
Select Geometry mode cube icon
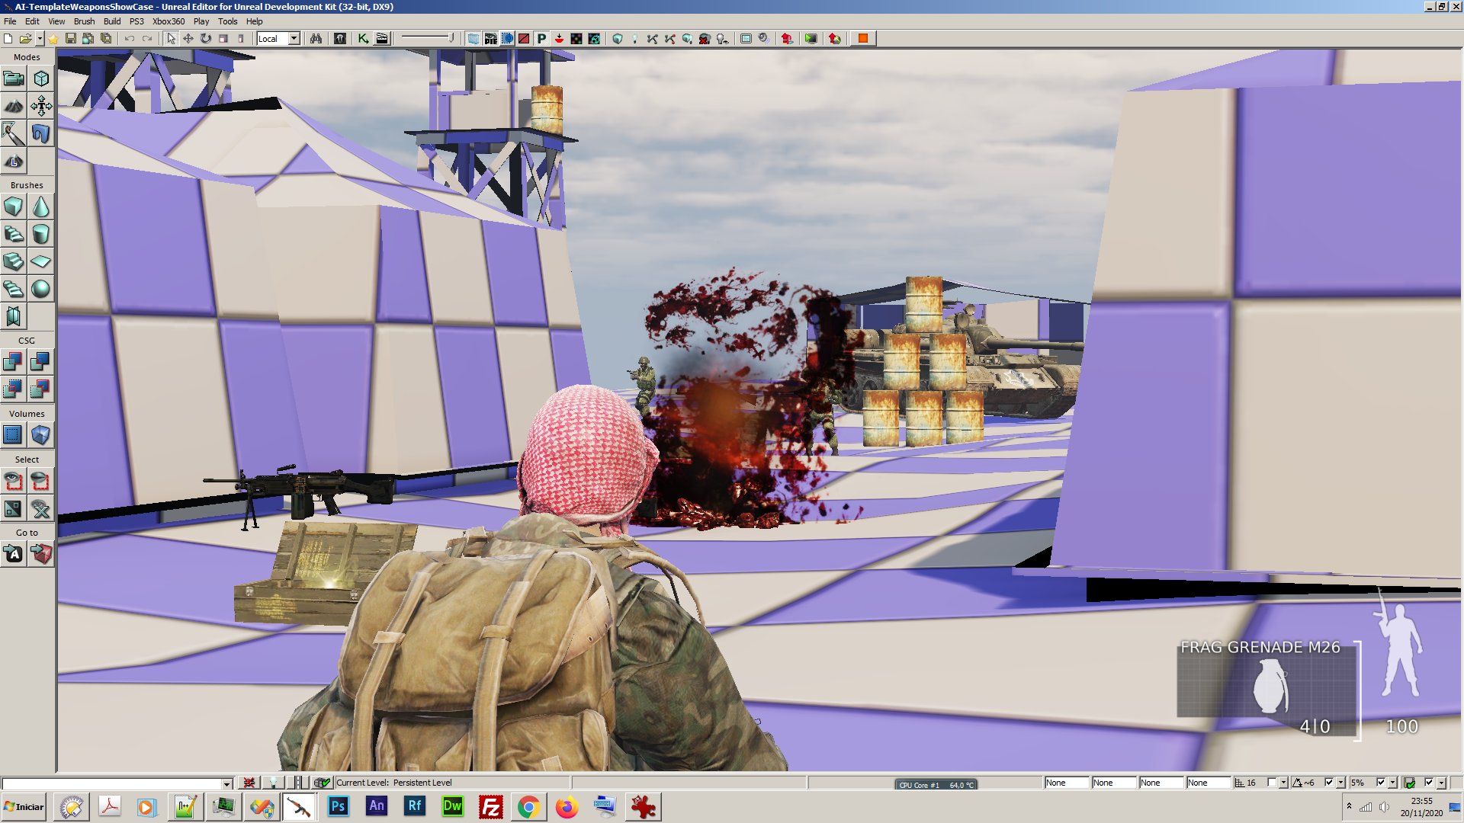pos(40,78)
